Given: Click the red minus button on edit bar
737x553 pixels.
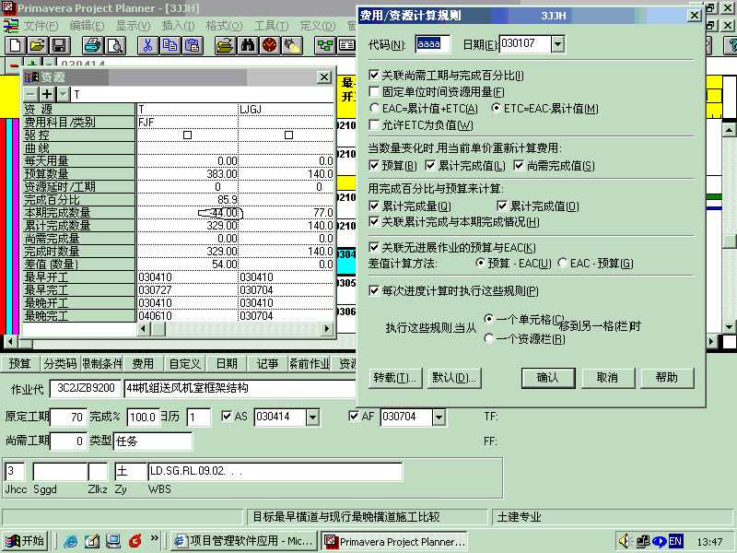Looking at the screenshot, I should pyautogui.click(x=14, y=65).
